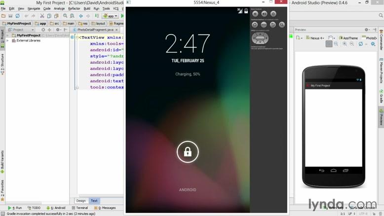Click the Copy icon in toolbar
Screen dimensions: 384x216
[49, 16]
